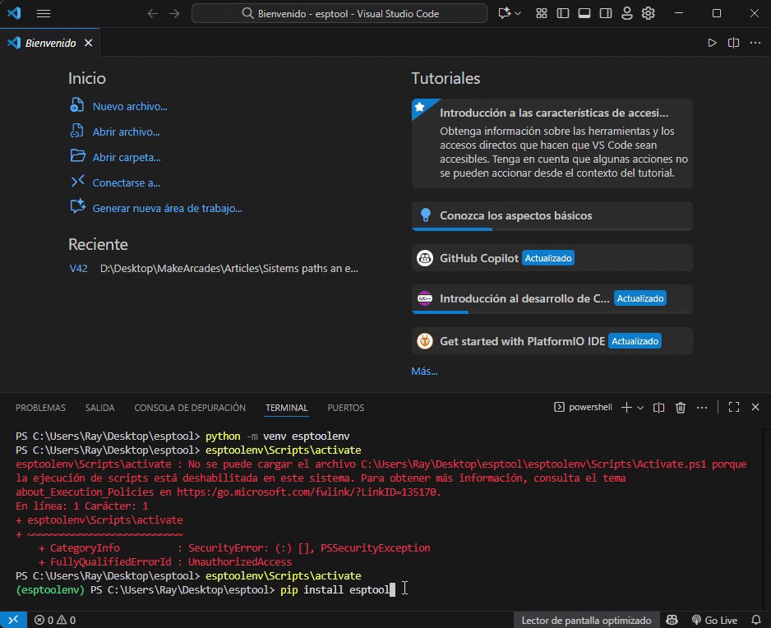Image resolution: width=771 pixels, height=628 pixels.
Task: Click the 'Abrir carpeta...' link
Action: tap(126, 157)
